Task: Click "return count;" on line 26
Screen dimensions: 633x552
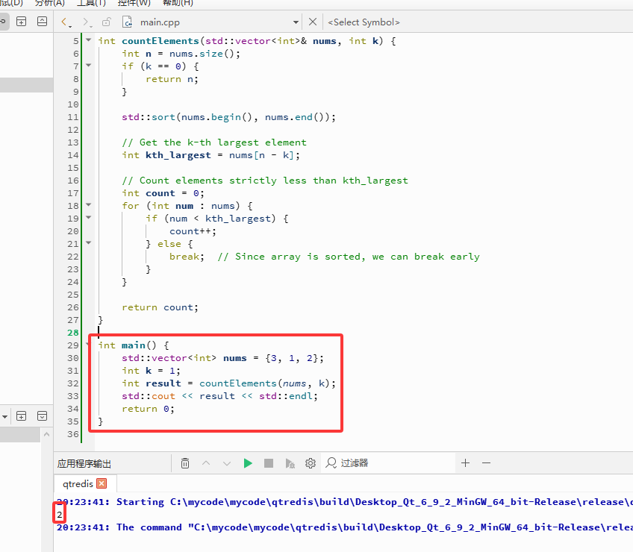Action: (x=160, y=307)
